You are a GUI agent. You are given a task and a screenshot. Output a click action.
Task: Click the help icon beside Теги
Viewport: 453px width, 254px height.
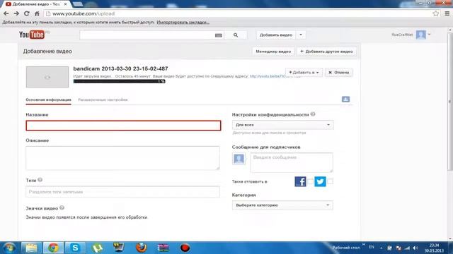coord(40,180)
